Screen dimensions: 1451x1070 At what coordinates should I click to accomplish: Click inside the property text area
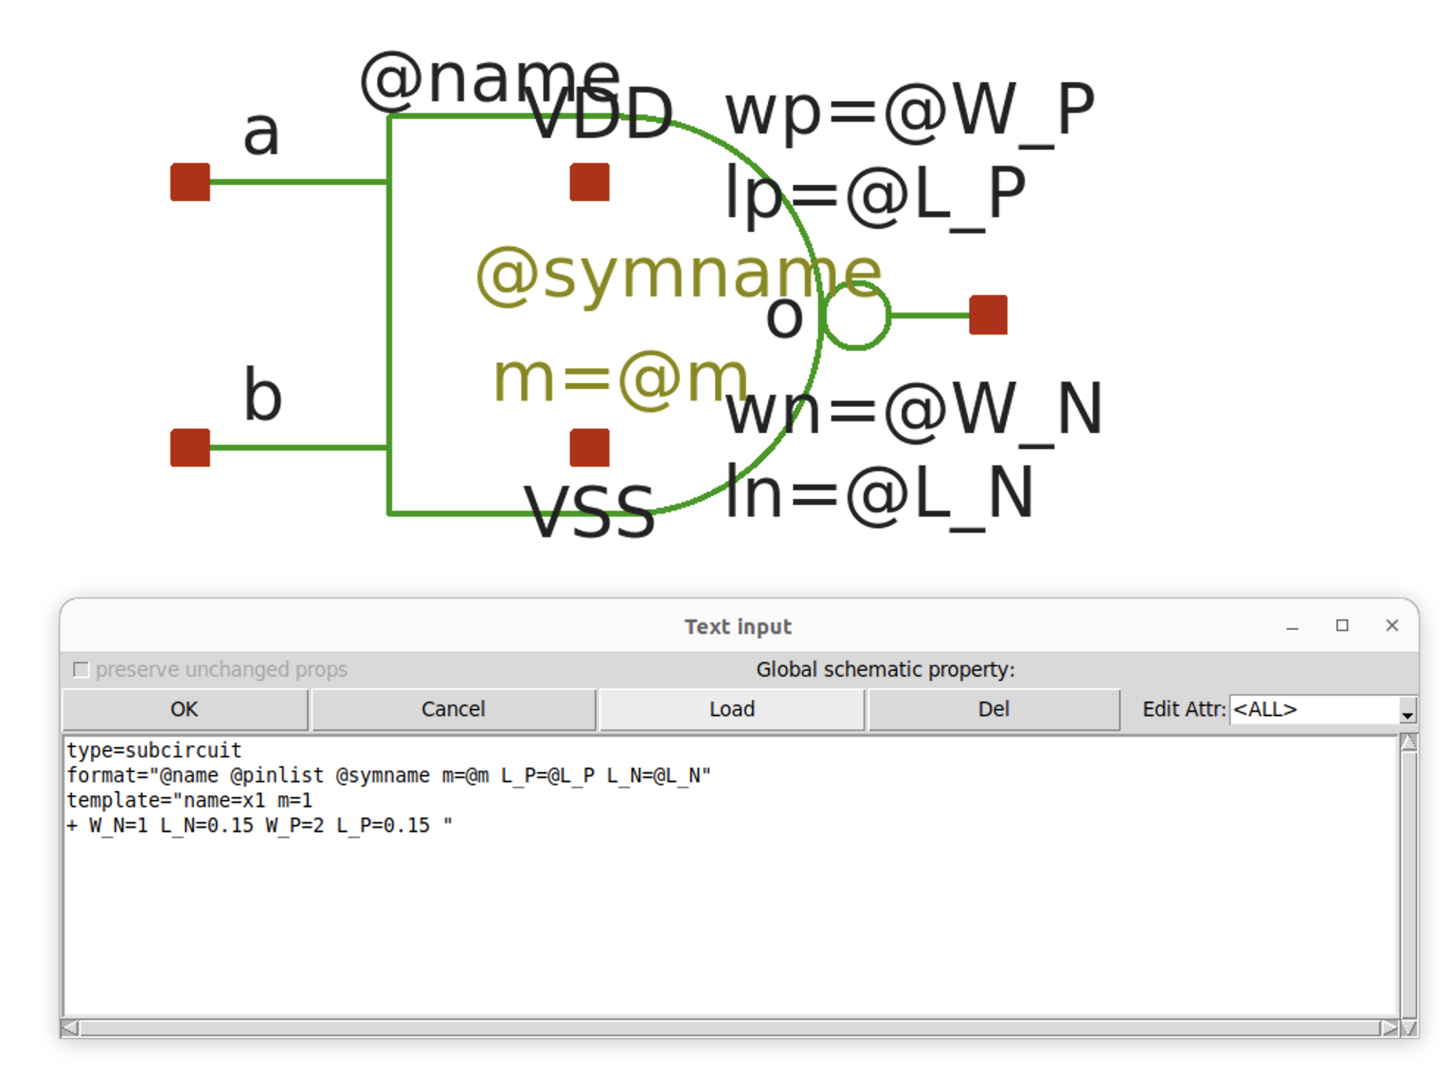731,876
